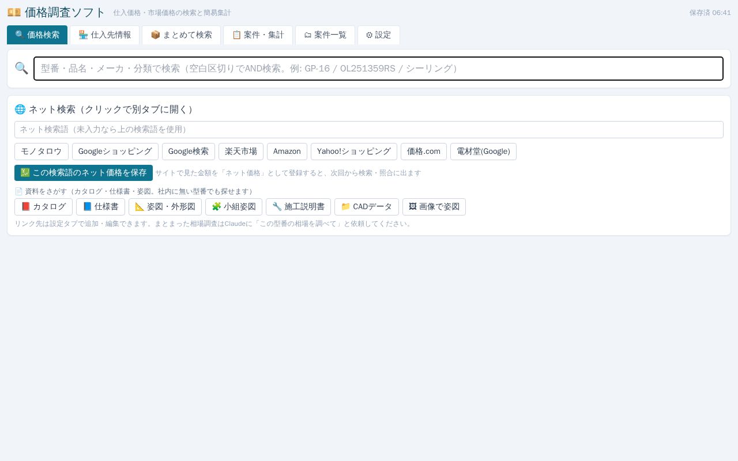Click the yen banknote app icon

(x=14, y=12)
